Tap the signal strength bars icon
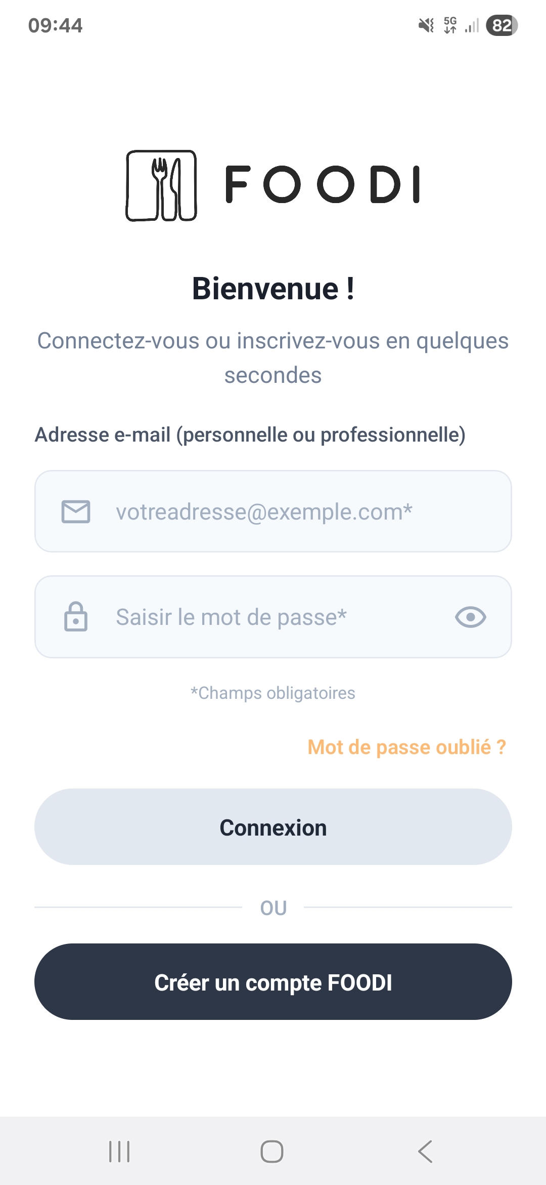This screenshot has width=546, height=1185. click(x=472, y=25)
